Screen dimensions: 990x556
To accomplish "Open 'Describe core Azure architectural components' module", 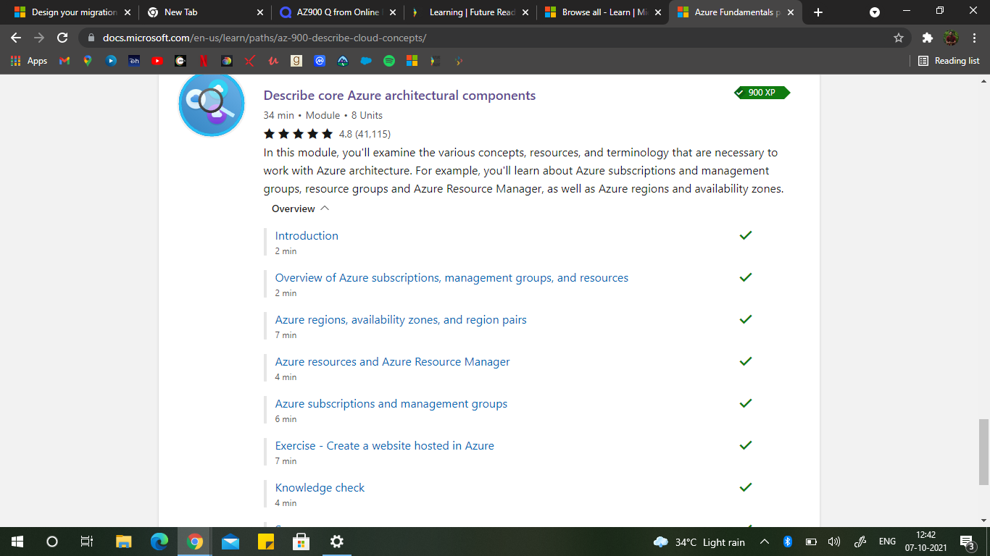I will 399,96.
